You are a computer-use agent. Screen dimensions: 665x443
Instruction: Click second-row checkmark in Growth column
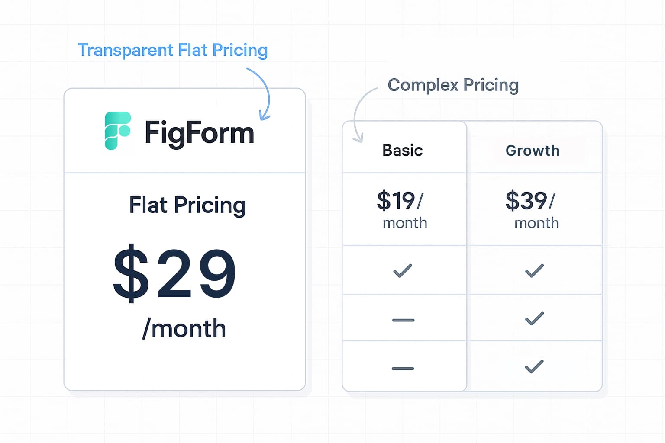tap(534, 318)
